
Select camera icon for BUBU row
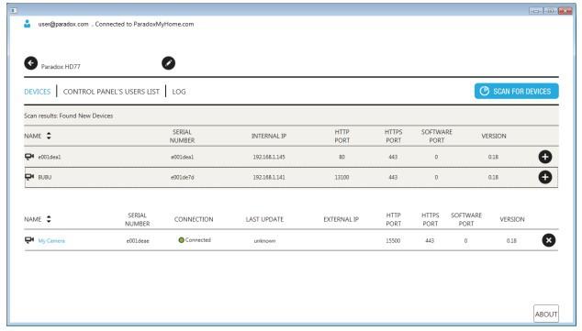[29, 177]
